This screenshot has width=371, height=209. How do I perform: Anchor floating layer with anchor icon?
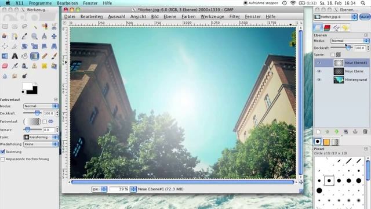coord(355,132)
